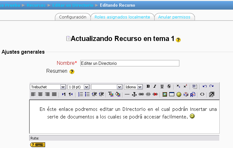Click the Nombre text field
Screen dimensions: 233x148
point(130,63)
